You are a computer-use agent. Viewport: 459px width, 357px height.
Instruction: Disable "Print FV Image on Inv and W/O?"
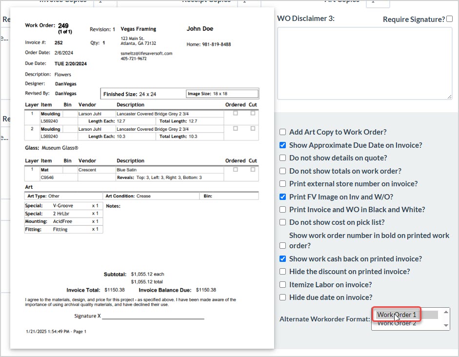pyautogui.click(x=282, y=197)
